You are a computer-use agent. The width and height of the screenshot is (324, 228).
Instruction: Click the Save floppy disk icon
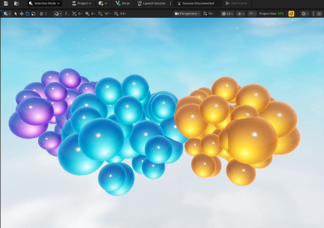click(6, 3)
